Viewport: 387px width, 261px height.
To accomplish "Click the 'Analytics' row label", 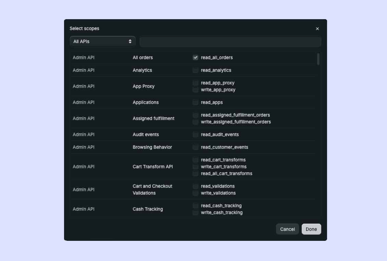I will tap(142, 70).
